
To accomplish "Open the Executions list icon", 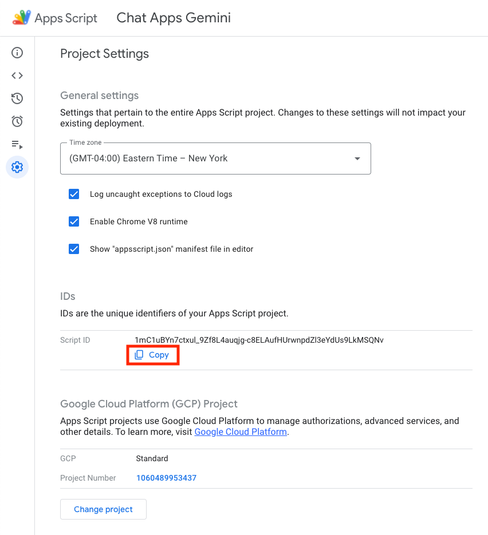I will 17,144.
